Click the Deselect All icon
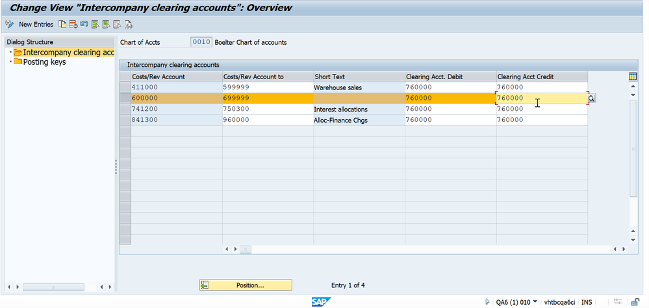This screenshot has height=308, width=649. click(118, 25)
